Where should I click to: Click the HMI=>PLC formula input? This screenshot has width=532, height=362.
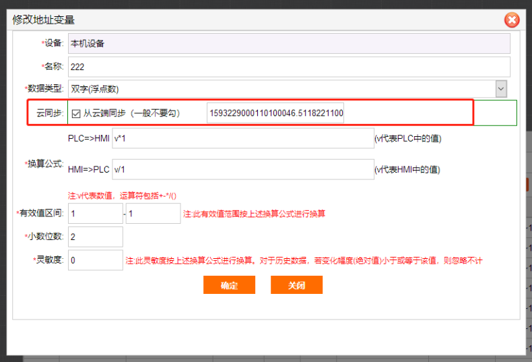pos(242,170)
